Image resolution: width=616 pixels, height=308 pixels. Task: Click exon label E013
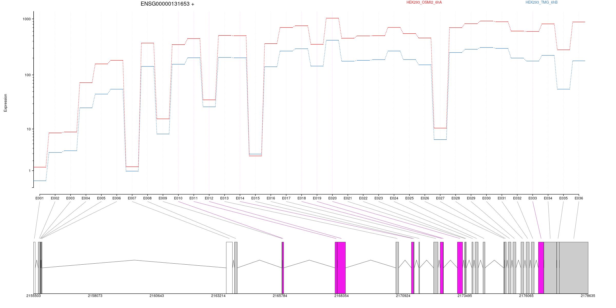[x=224, y=198]
